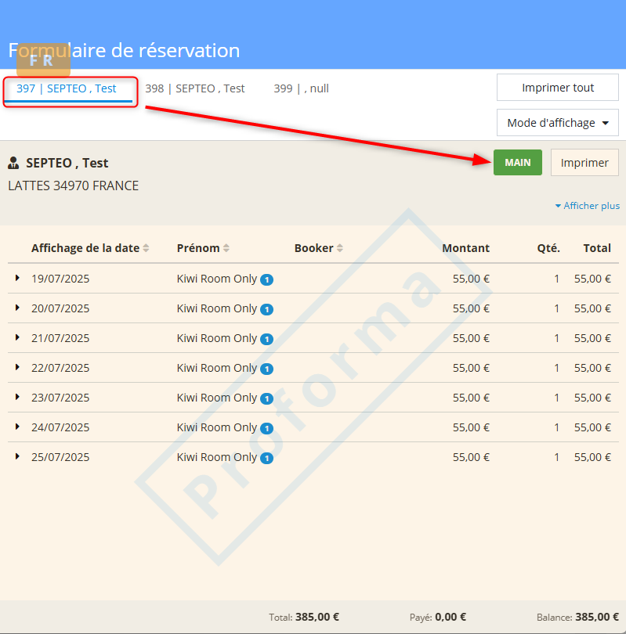Click the blue badge on 25/07/2025 Kiwi Room

[266, 458]
